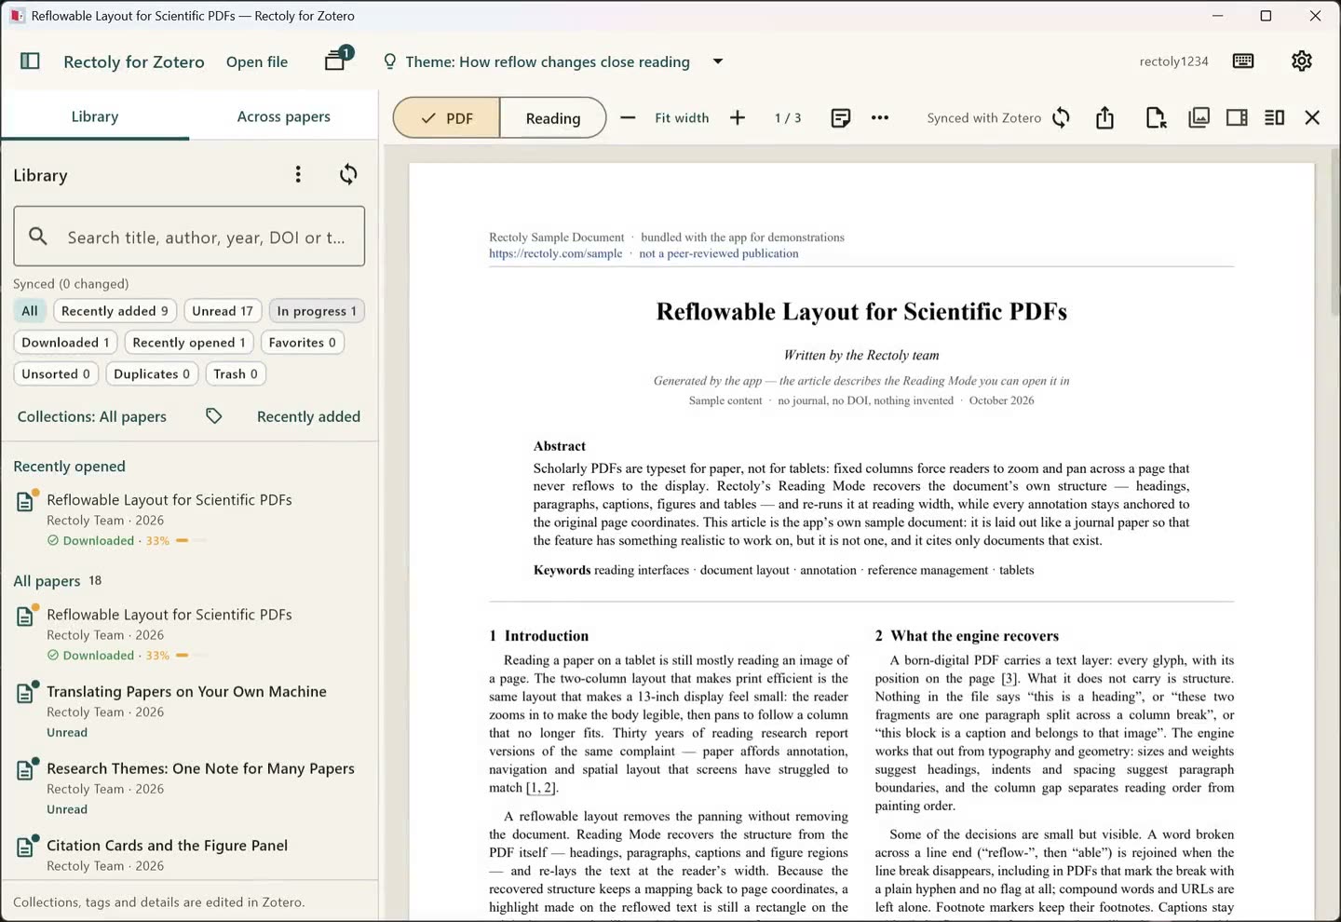Toggle the Downloaded 1 filter chip

65,343
